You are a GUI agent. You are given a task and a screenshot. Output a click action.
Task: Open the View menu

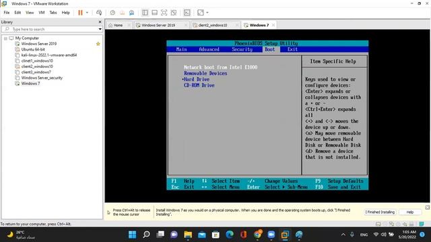coord(30,13)
